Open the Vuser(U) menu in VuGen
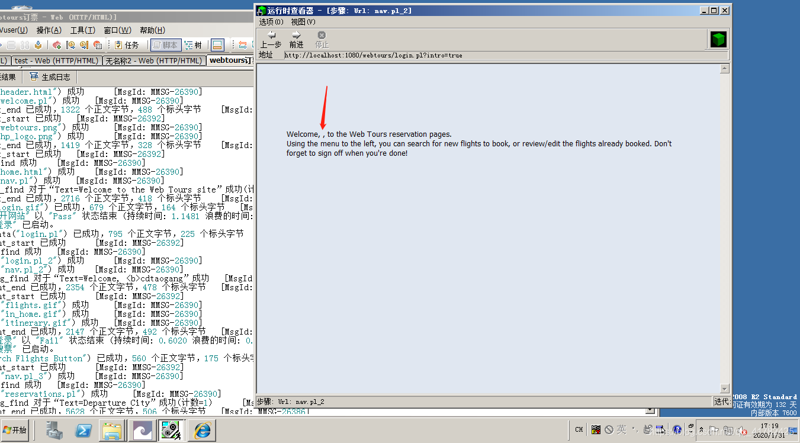The image size is (800, 443). pos(13,30)
